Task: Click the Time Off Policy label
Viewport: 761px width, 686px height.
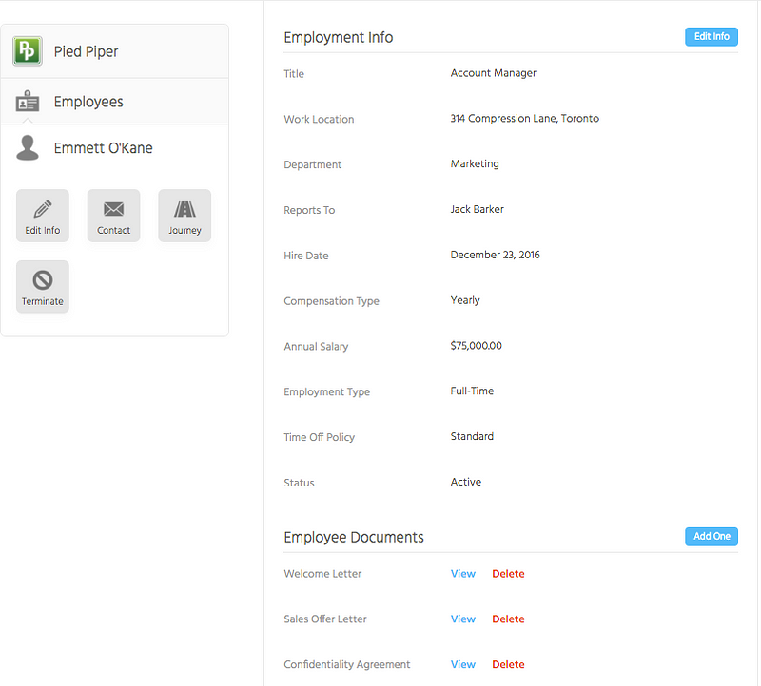Action: coord(320,438)
